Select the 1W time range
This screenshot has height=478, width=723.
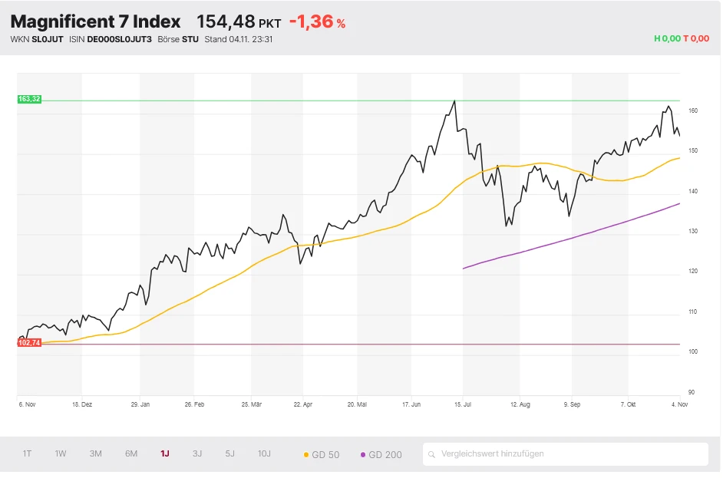tap(61, 454)
